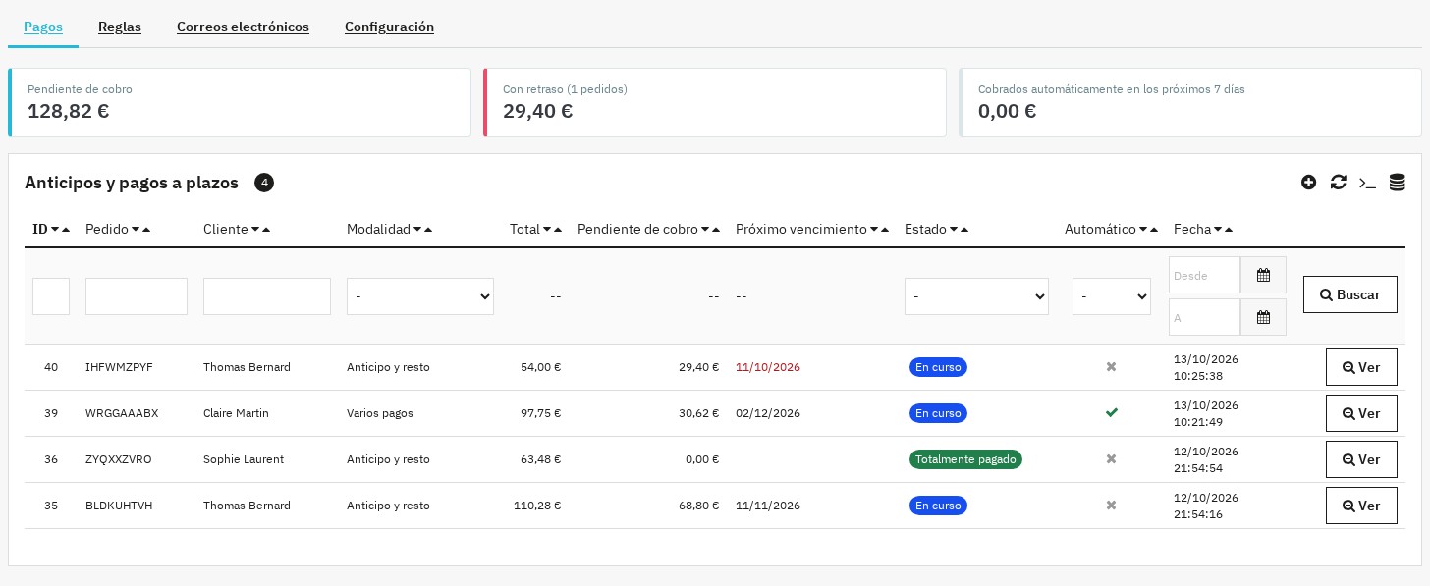
Task: Open calendar for the Desde date
Action: pyautogui.click(x=1263, y=276)
